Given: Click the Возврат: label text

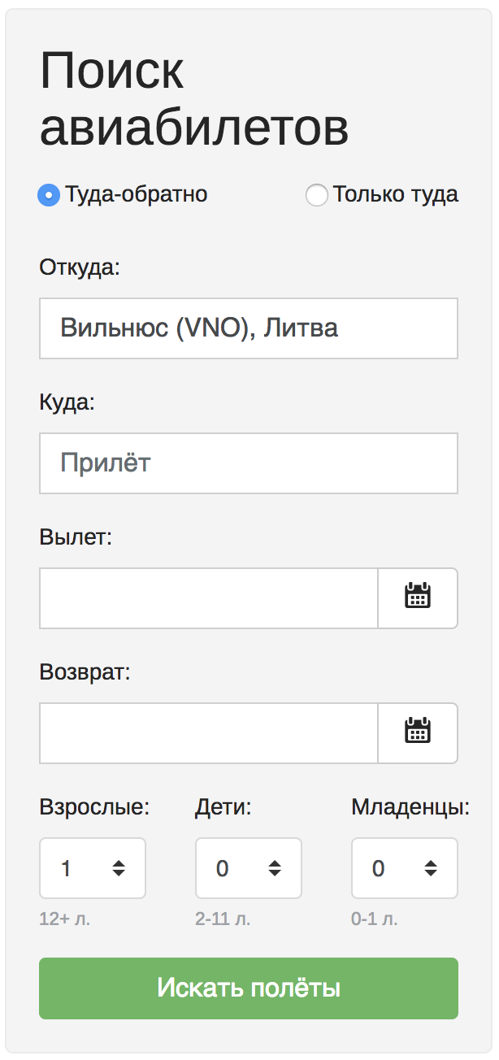Looking at the screenshot, I should 85,673.
